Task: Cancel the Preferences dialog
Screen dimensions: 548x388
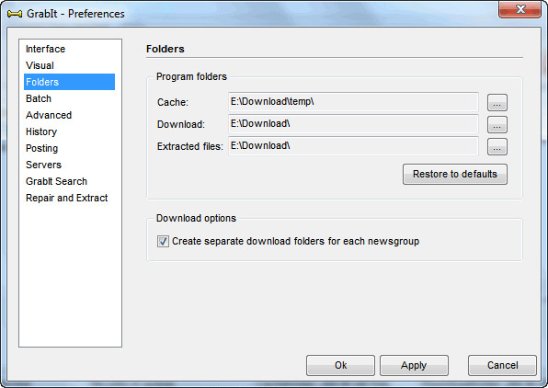Action: click(502, 365)
